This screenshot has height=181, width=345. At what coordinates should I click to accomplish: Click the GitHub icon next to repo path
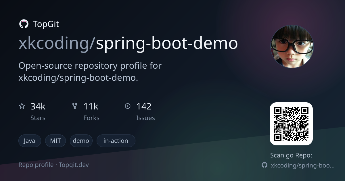point(264,165)
